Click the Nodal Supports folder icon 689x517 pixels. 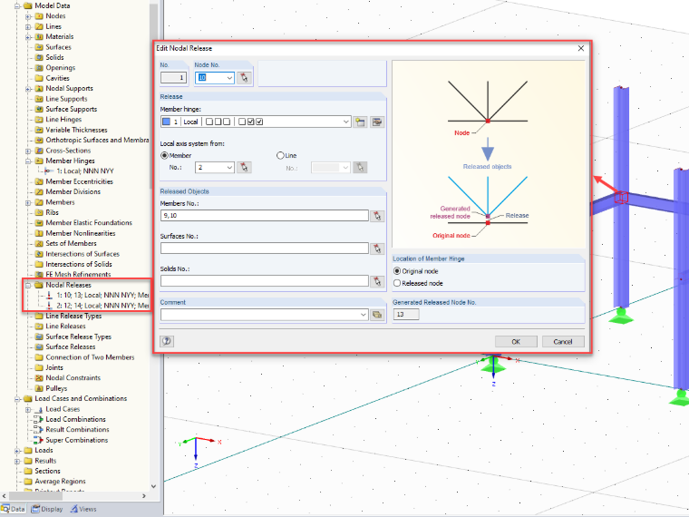(39, 88)
